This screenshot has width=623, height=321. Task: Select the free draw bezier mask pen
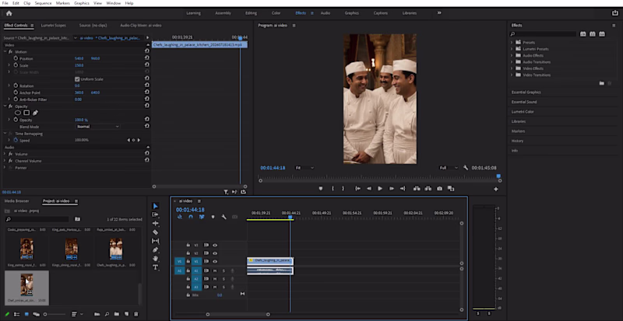[x=35, y=113]
